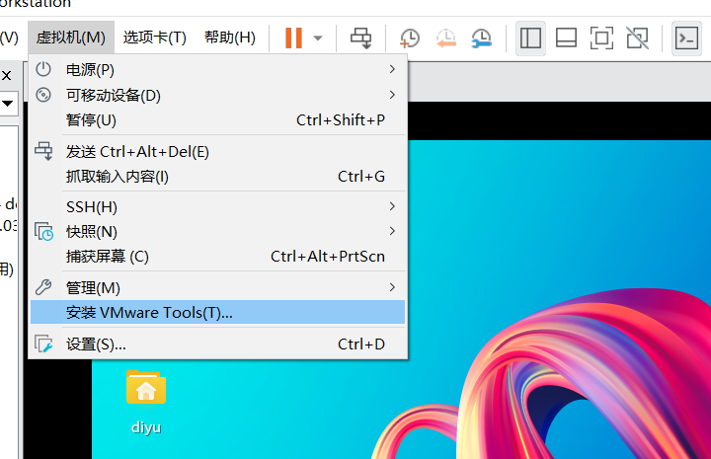
Task: Click the send Ctrl+Alt+Del toolbar icon
Action: (x=361, y=38)
